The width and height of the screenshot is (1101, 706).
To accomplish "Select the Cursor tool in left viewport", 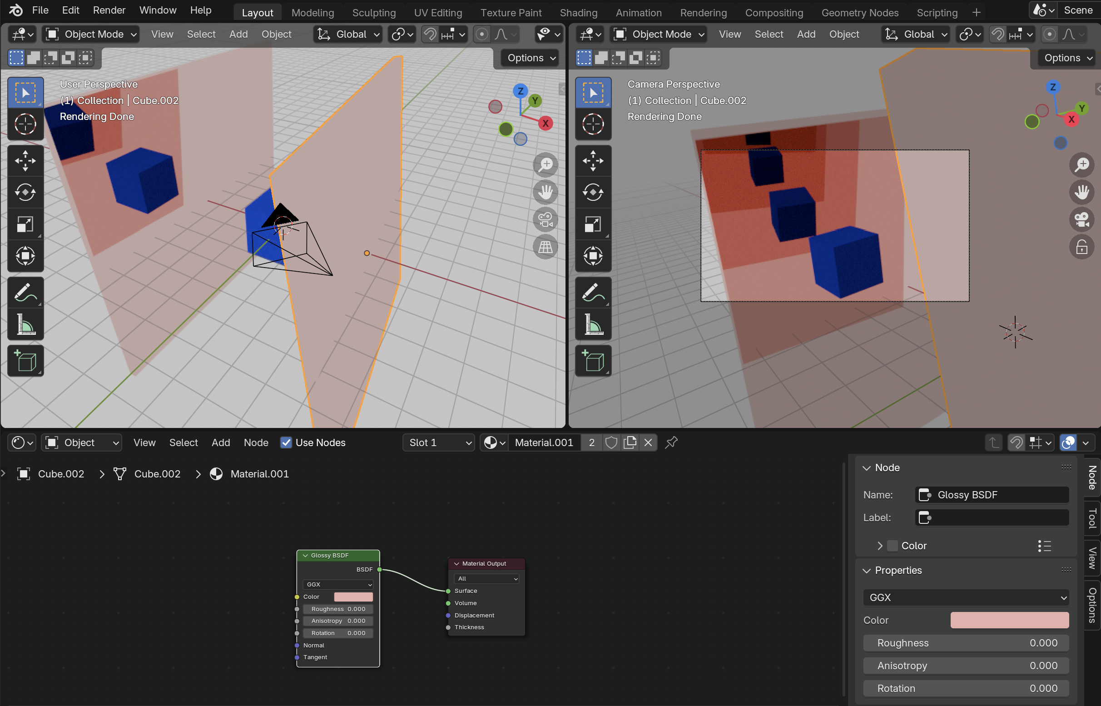I will tap(25, 124).
